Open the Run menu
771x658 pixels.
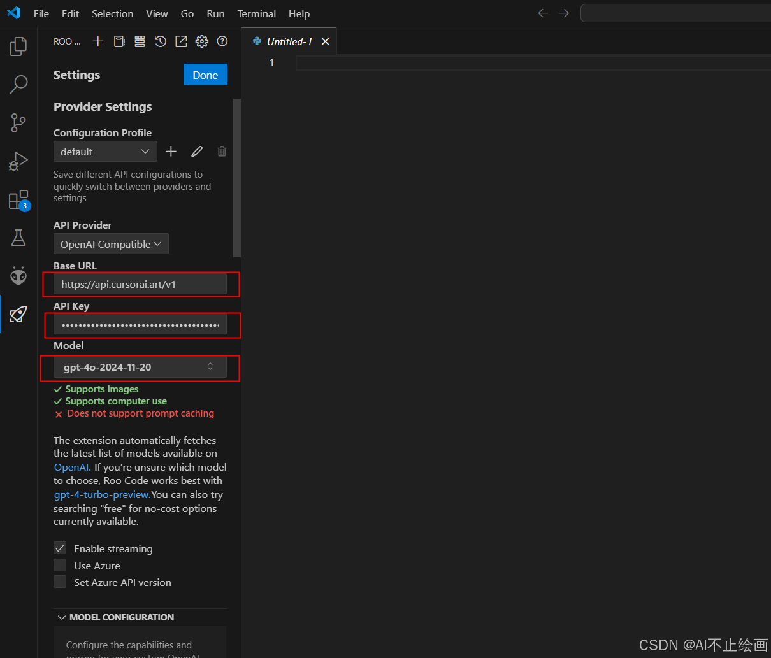pyautogui.click(x=215, y=13)
